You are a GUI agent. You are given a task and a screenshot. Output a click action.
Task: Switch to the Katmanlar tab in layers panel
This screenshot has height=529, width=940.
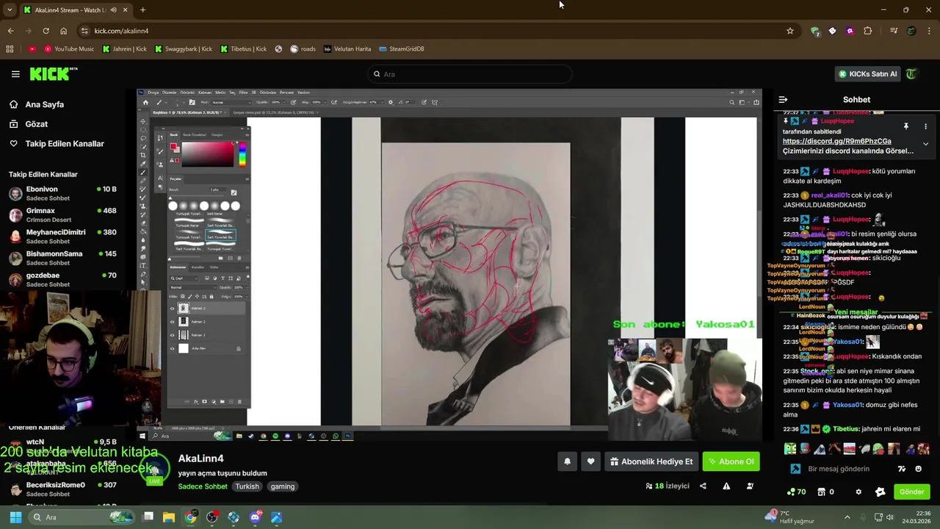point(178,267)
